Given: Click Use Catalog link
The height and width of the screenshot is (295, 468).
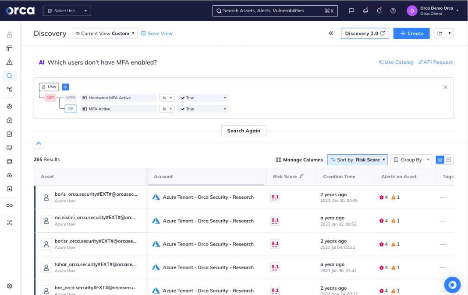Looking at the screenshot, I should click(x=397, y=62).
